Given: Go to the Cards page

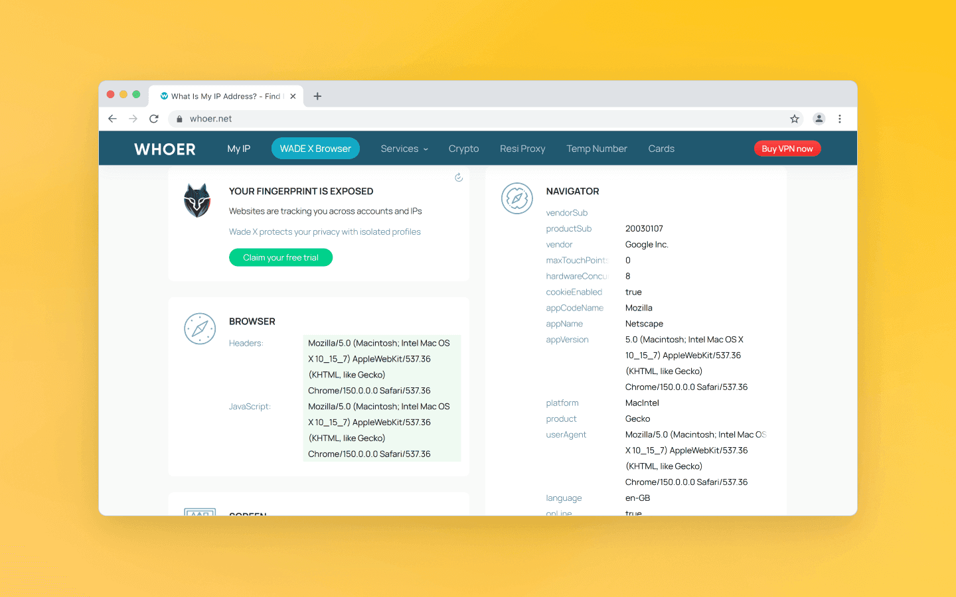Looking at the screenshot, I should point(661,149).
